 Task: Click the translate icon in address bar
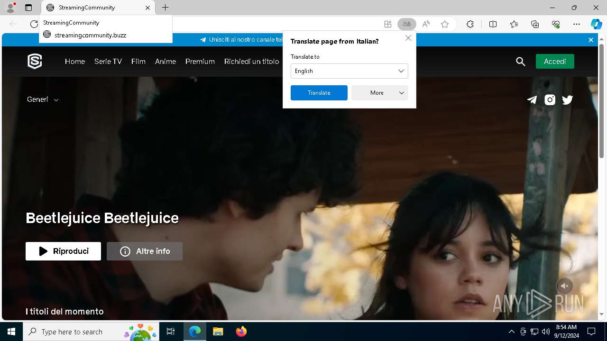(x=406, y=24)
